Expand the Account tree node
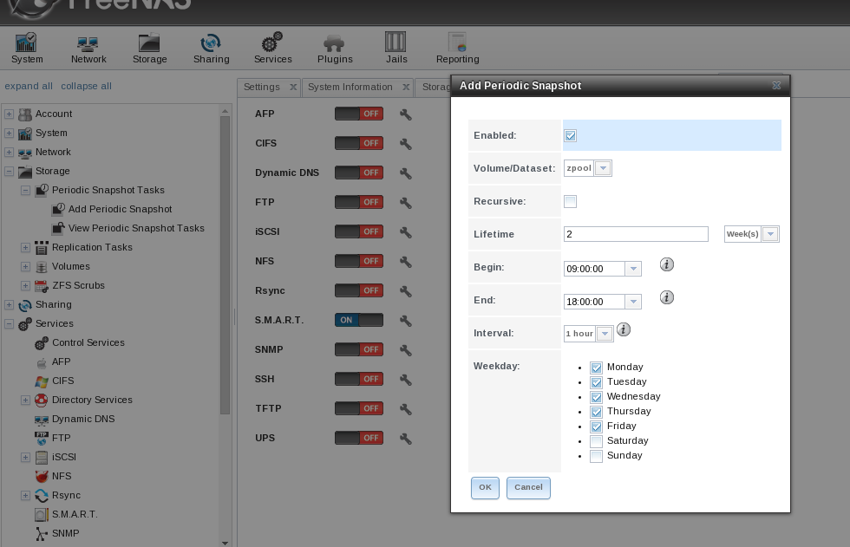This screenshot has height=547, width=850. (10, 114)
